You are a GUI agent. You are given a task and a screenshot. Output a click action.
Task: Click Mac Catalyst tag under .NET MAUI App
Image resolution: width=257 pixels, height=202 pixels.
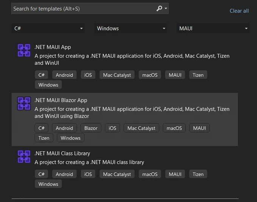point(117,75)
